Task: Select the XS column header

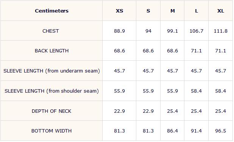Action: 119,11
